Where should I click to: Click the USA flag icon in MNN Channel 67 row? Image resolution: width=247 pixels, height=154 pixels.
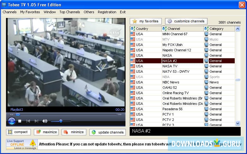click(x=133, y=34)
